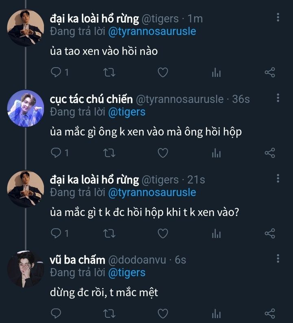The image size is (293, 323).
Task: View analytics for 'ủa tao xen vào hồi nào' tweet
Action: coord(216,72)
